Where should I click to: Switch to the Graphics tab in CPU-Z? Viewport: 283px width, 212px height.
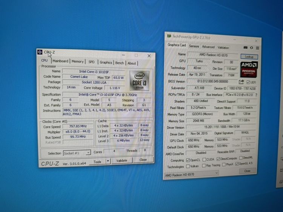point(106,62)
